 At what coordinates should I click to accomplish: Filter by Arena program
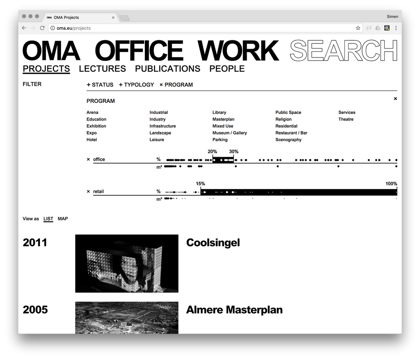click(x=92, y=113)
